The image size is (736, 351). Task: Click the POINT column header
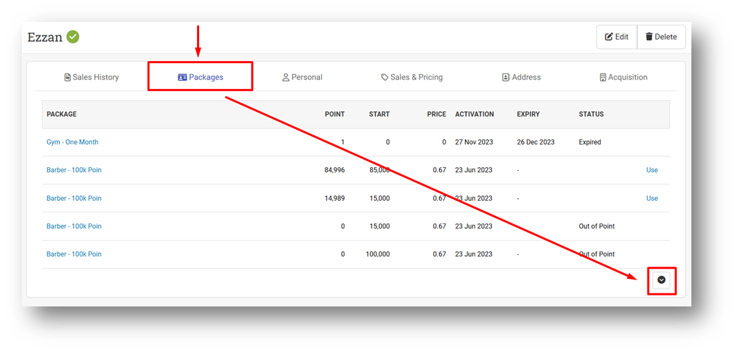334,114
